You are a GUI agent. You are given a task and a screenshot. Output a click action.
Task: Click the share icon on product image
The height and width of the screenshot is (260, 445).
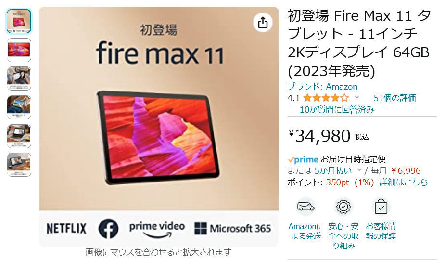(263, 23)
